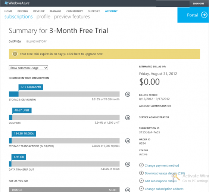The height and width of the screenshot is (192, 209).
Task: Click the Change payment method pencil icon
Action: 141,165
